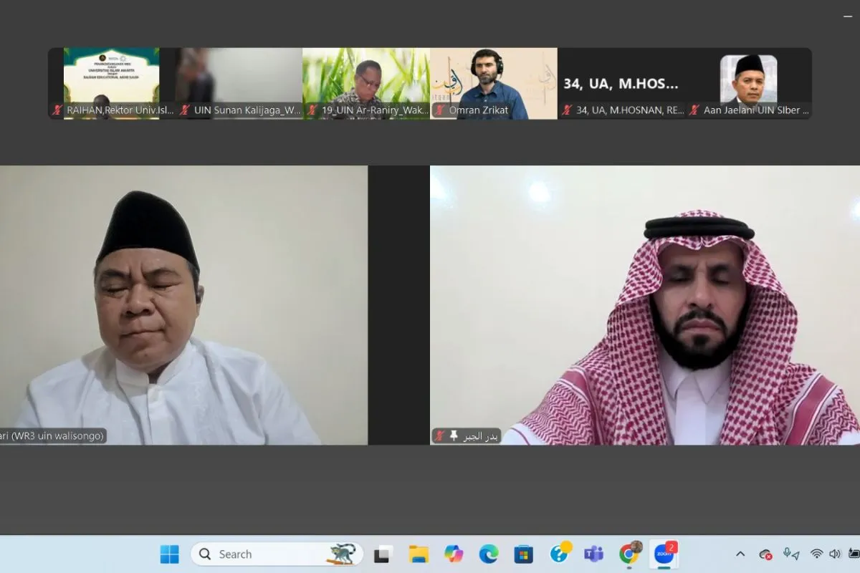Viewport: 860px width, 573px height.
Task: Click pin icon on بدر الجبر video label
Action: 454,435
